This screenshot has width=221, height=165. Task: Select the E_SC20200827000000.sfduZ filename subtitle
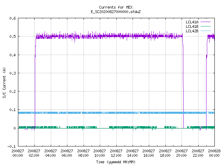(116, 12)
